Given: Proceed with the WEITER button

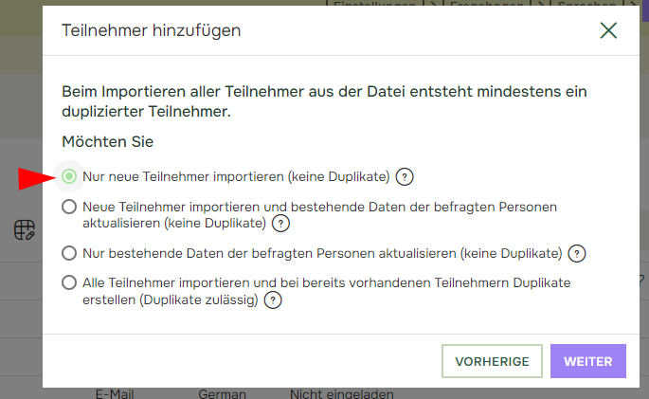Looking at the screenshot, I should [588, 361].
